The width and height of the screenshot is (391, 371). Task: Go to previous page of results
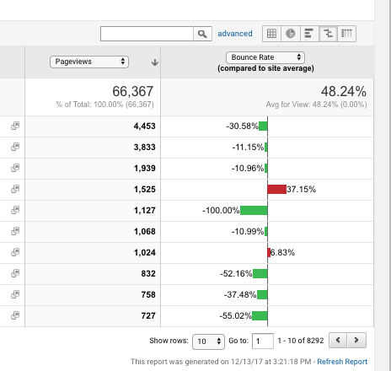click(x=338, y=341)
